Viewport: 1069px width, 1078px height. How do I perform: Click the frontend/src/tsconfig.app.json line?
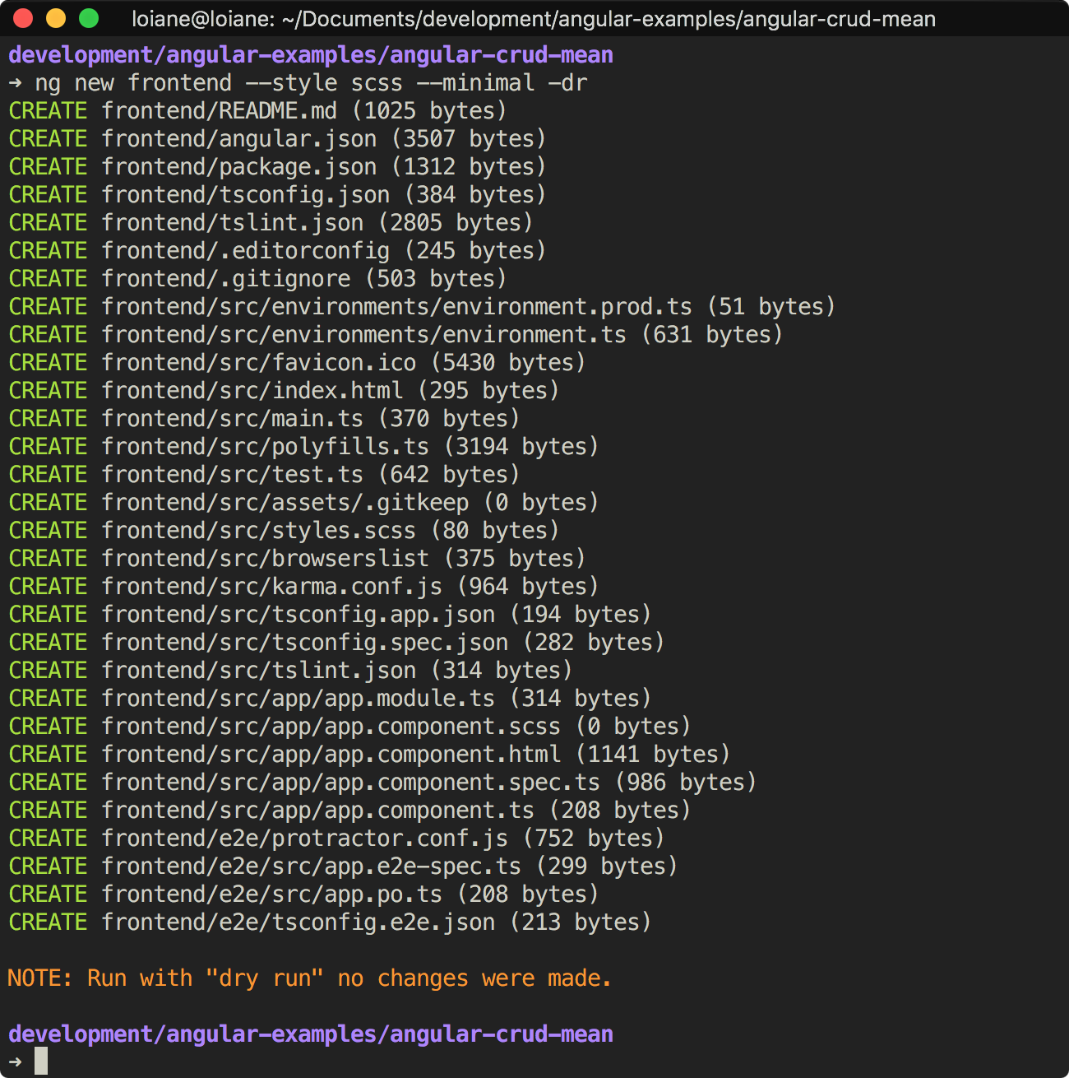(x=330, y=615)
